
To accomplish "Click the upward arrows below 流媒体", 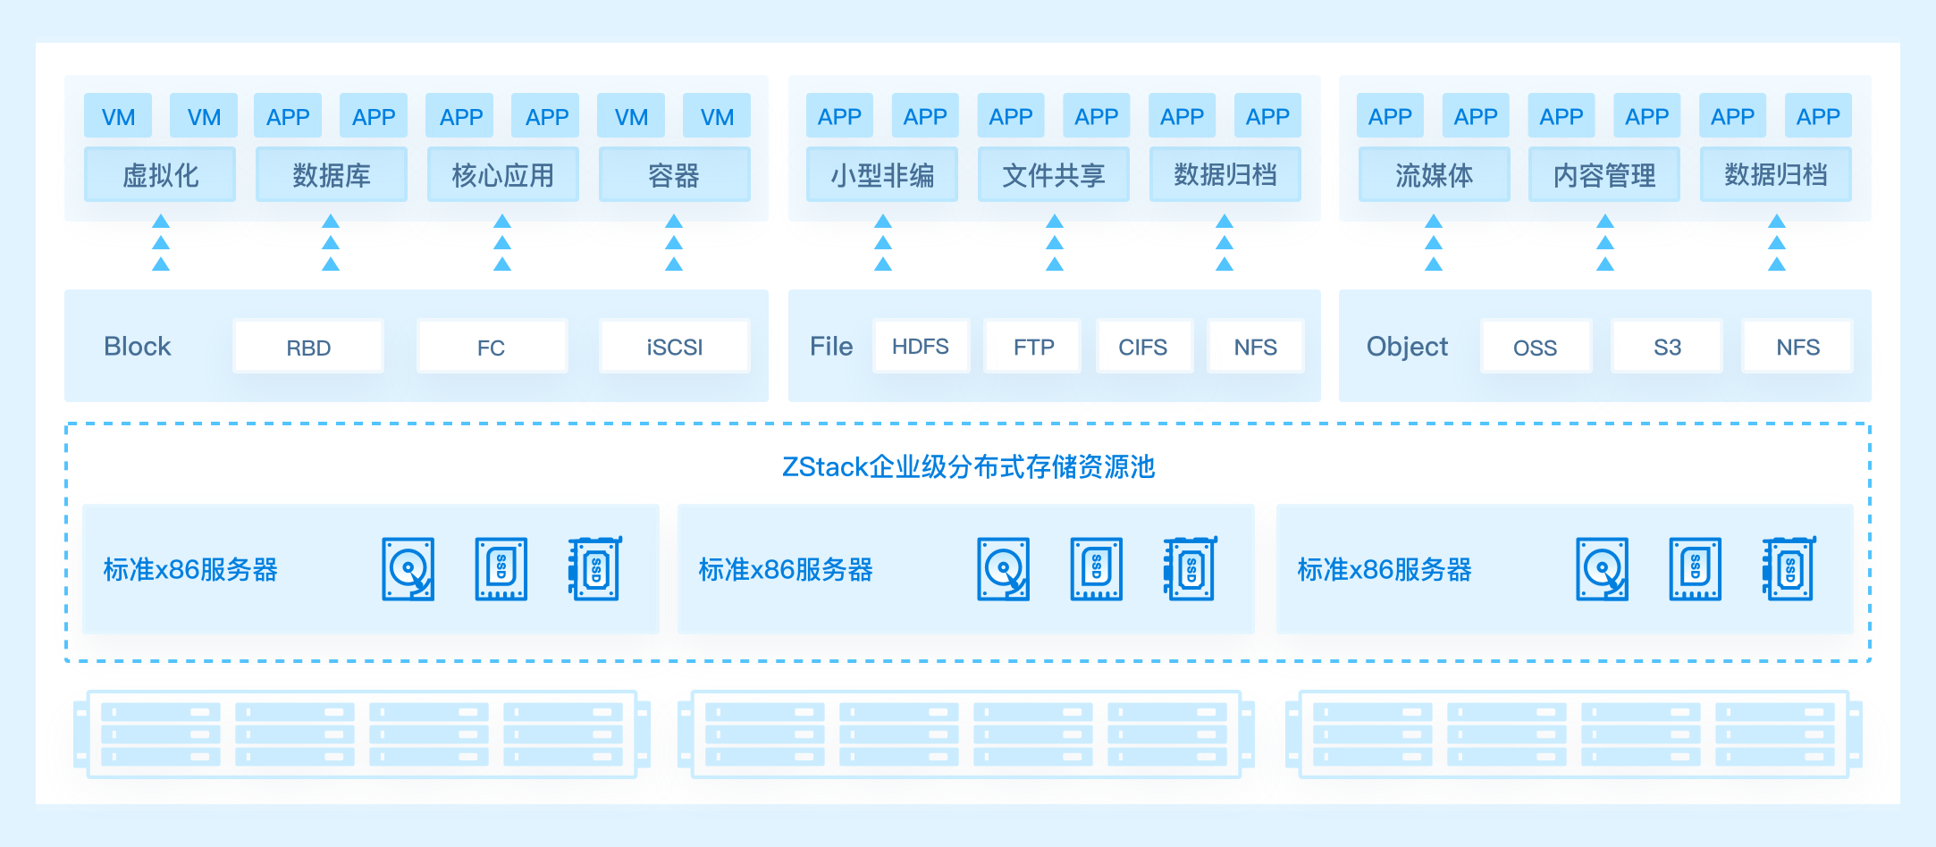I will click(x=1434, y=242).
